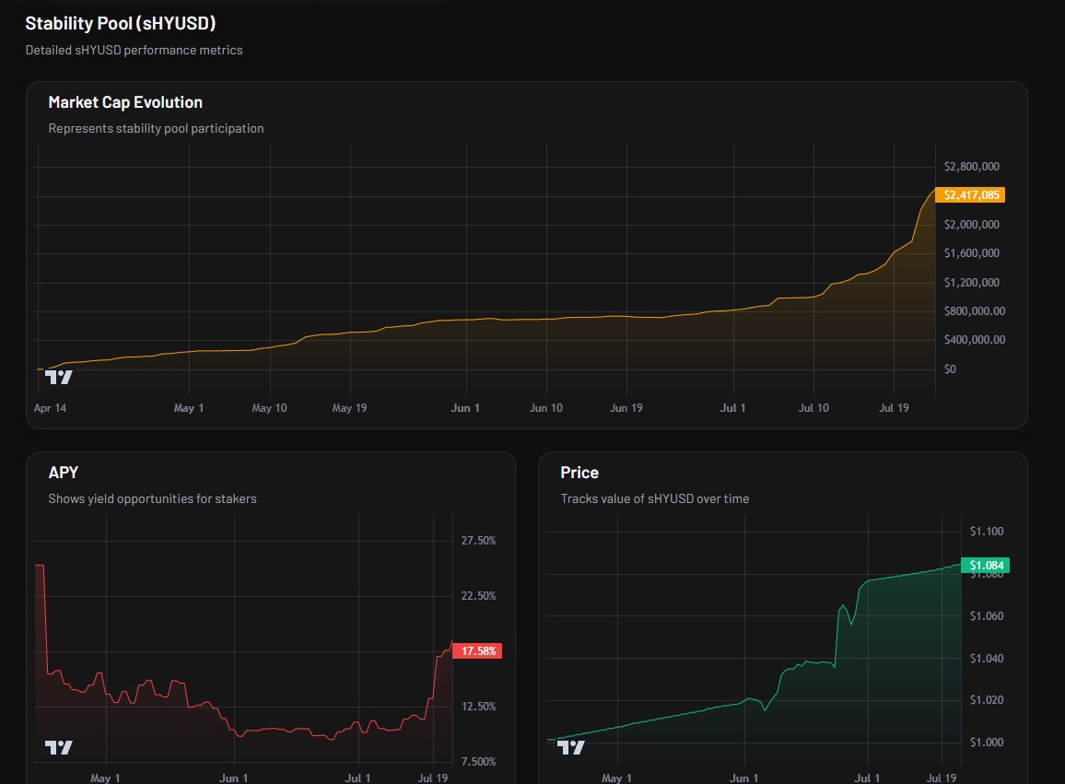Click the 'Jul 19' date on APY chart
The height and width of the screenshot is (784, 1065).
[x=433, y=778]
